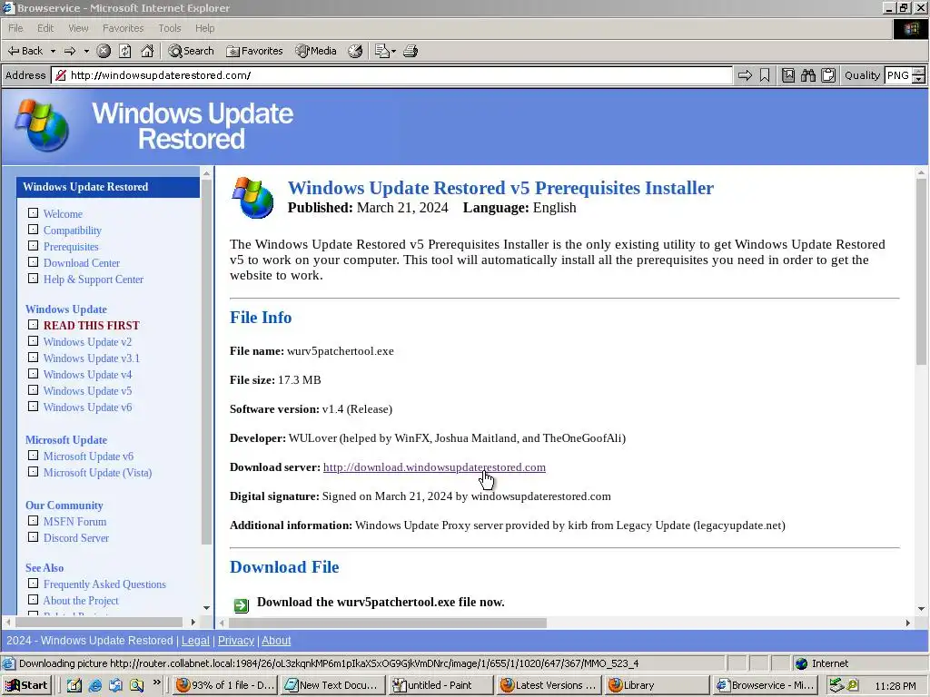The width and height of the screenshot is (930, 697).
Task: Decrease Quality with the stepper down arrow
Action: point(918,80)
